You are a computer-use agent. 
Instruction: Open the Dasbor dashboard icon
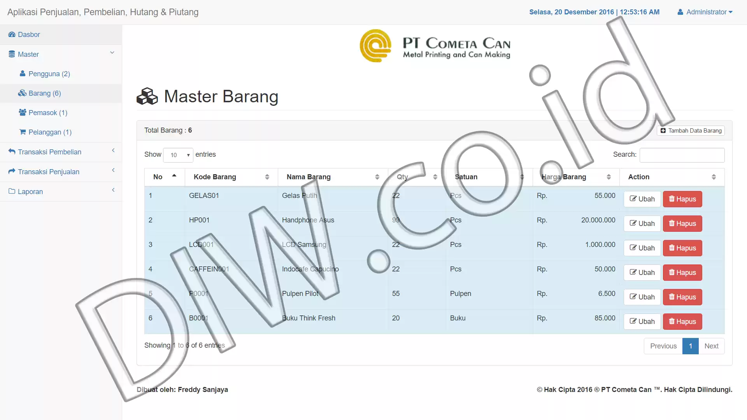[12, 35]
